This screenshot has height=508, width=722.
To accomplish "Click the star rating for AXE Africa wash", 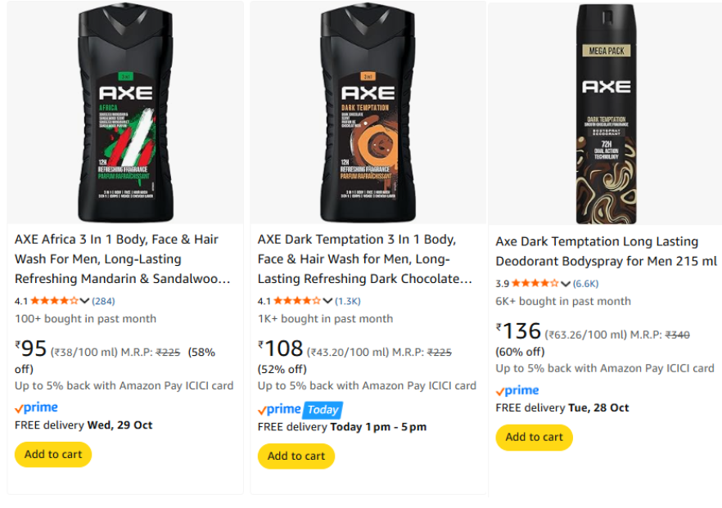I will click(x=54, y=300).
